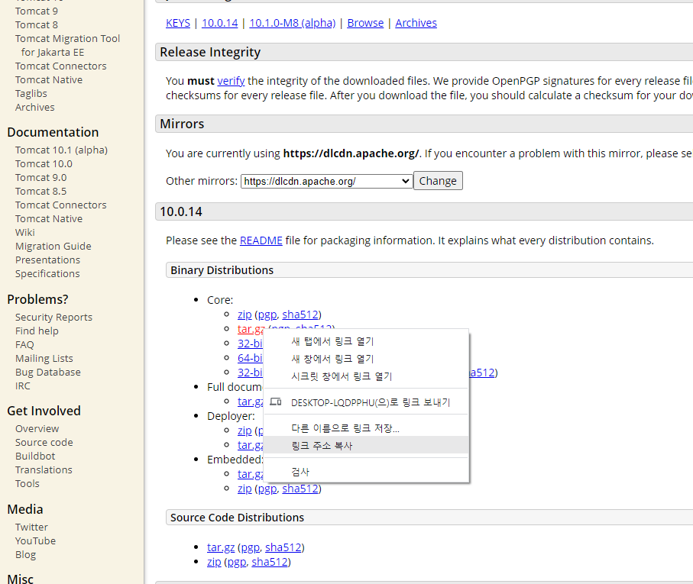The width and height of the screenshot is (693, 584).
Task: Open Source code in sidebar
Action: [44, 442]
